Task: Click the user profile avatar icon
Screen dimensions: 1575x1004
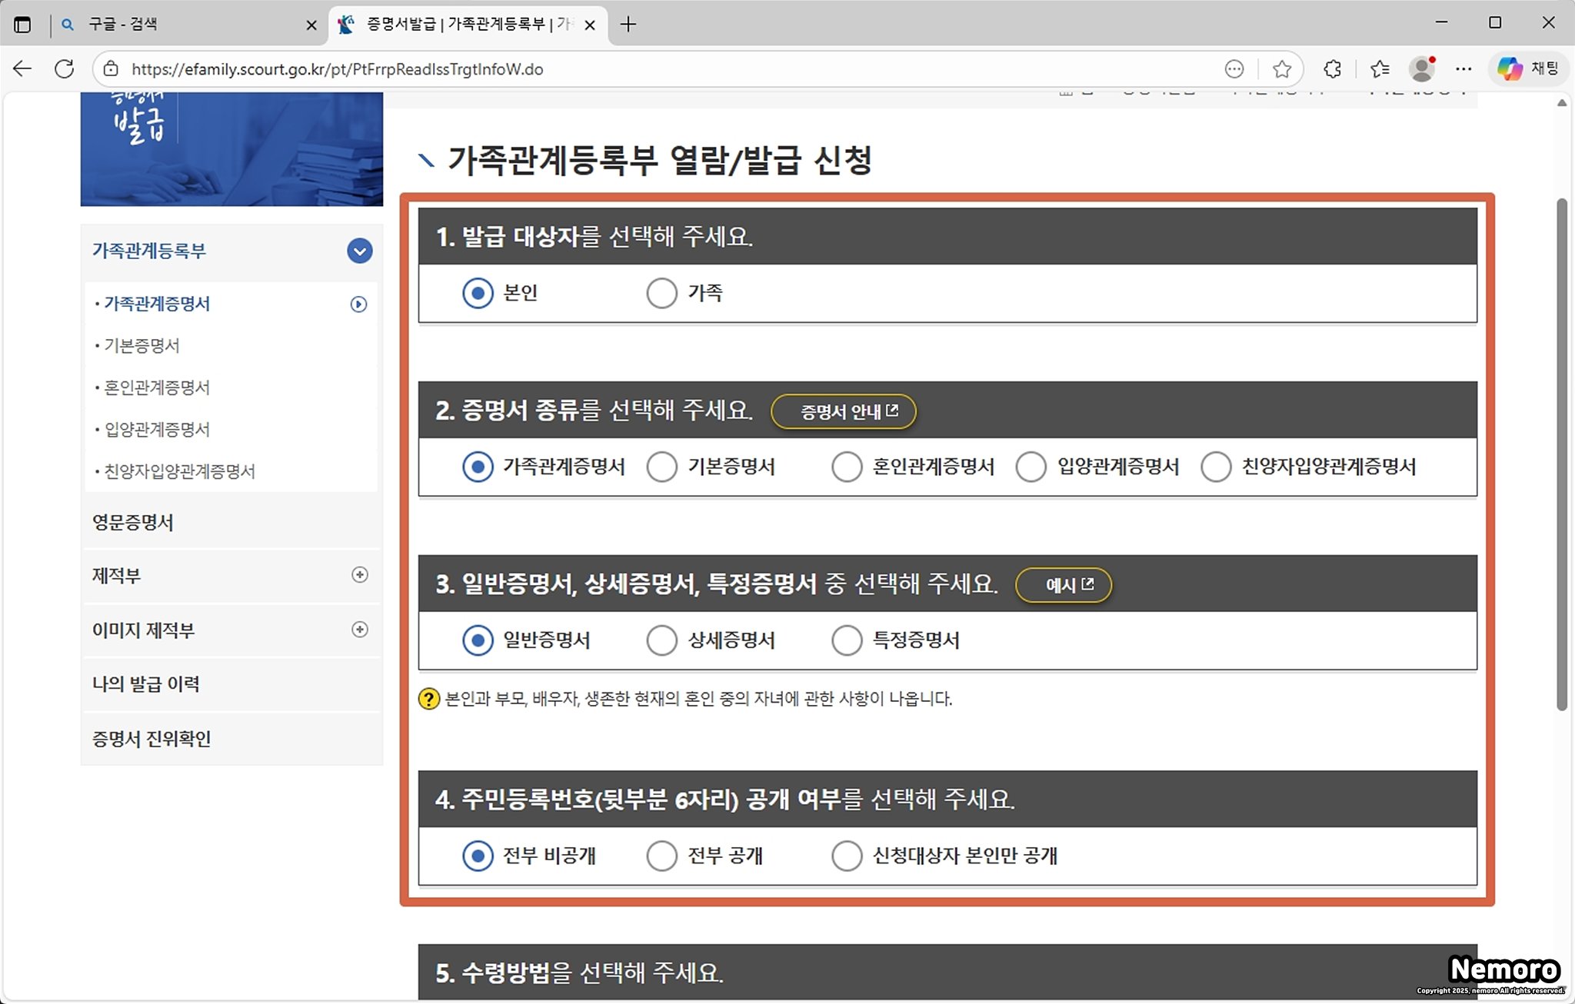Action: pyautogui.click(x=1422, y=69)
